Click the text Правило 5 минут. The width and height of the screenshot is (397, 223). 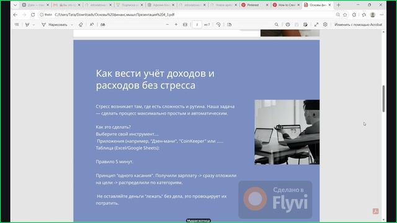click(x=114, y=162)
